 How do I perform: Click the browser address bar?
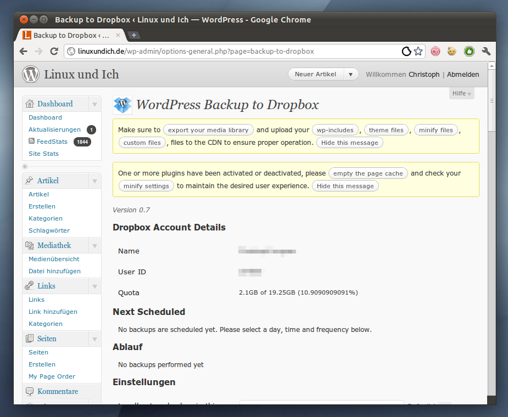(x=236, y=52)
